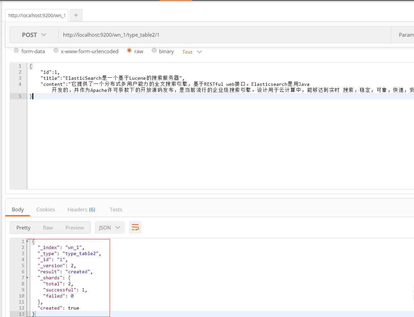Open the Text format dropdown
The height and width of the screenshot is (317, 414).
click(x=192, y=52)
